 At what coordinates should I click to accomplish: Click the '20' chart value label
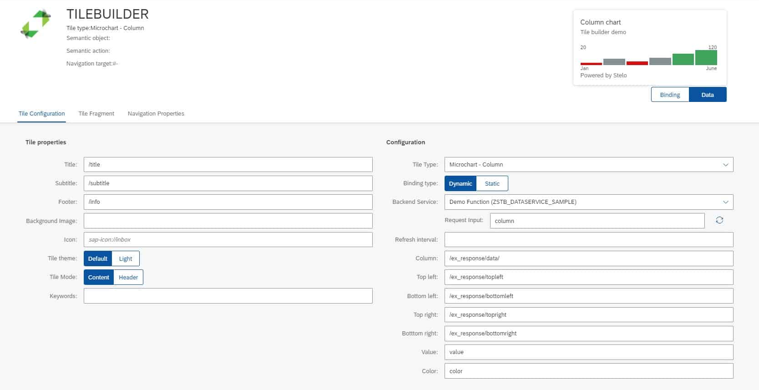[x=583, y=47]
